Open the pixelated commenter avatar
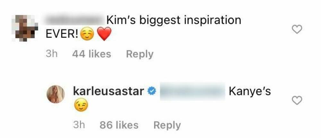The height and width of the screenshot is (138, 321). tap(25, 28)
